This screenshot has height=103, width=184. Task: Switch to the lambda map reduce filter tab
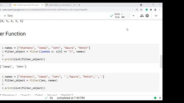pos(28,5)
